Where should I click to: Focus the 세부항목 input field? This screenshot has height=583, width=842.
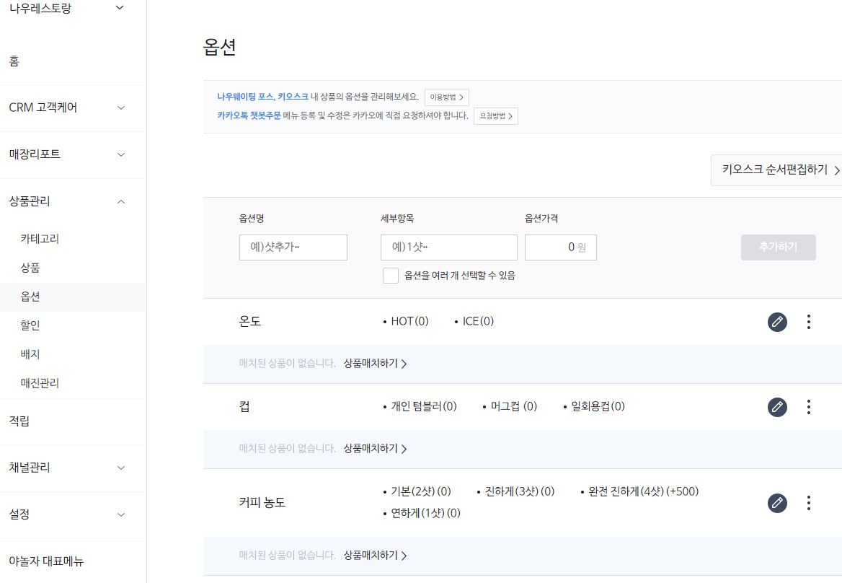coord(449,247)
